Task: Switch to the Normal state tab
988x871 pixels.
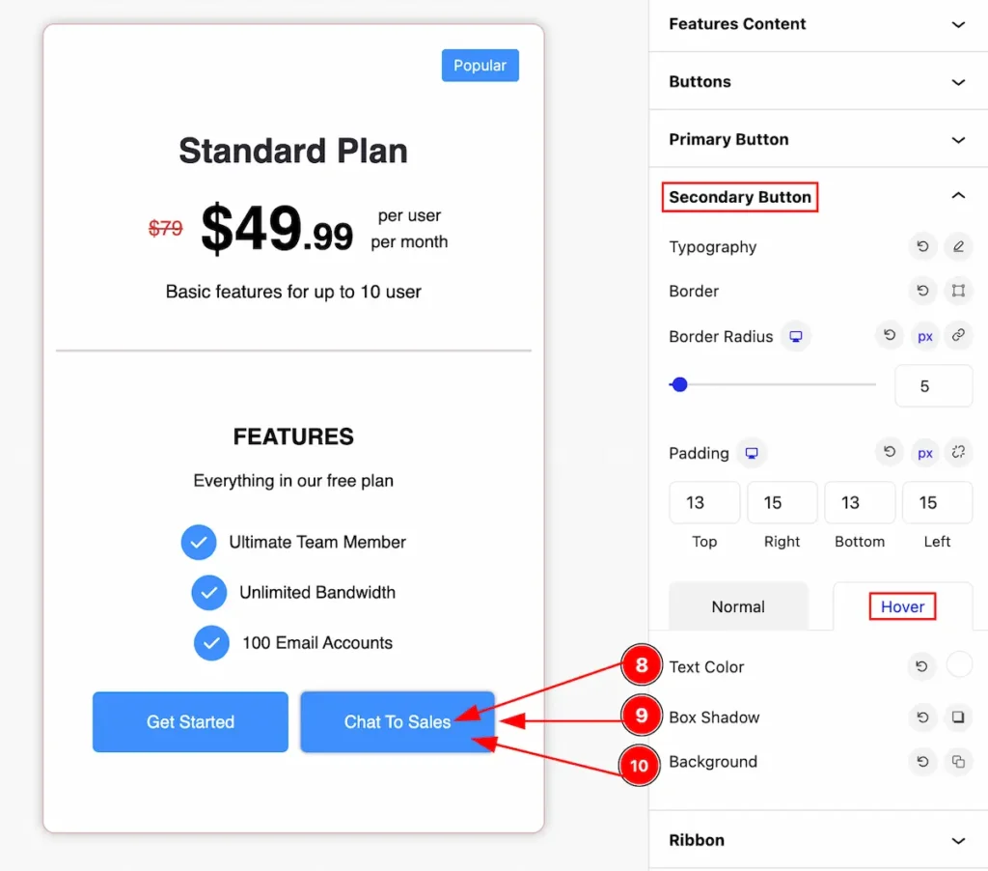Action: [738, 606]
